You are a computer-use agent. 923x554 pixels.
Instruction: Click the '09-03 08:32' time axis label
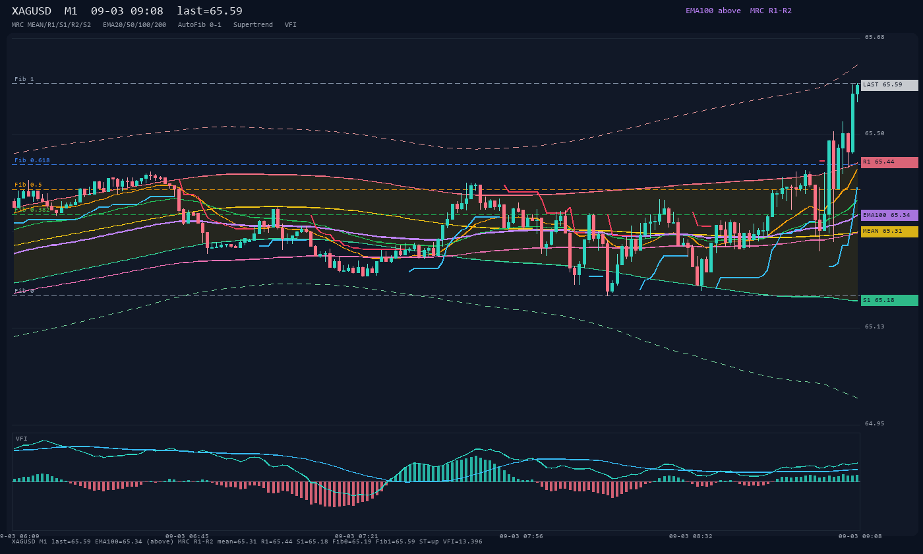click(x=691, y=536)
